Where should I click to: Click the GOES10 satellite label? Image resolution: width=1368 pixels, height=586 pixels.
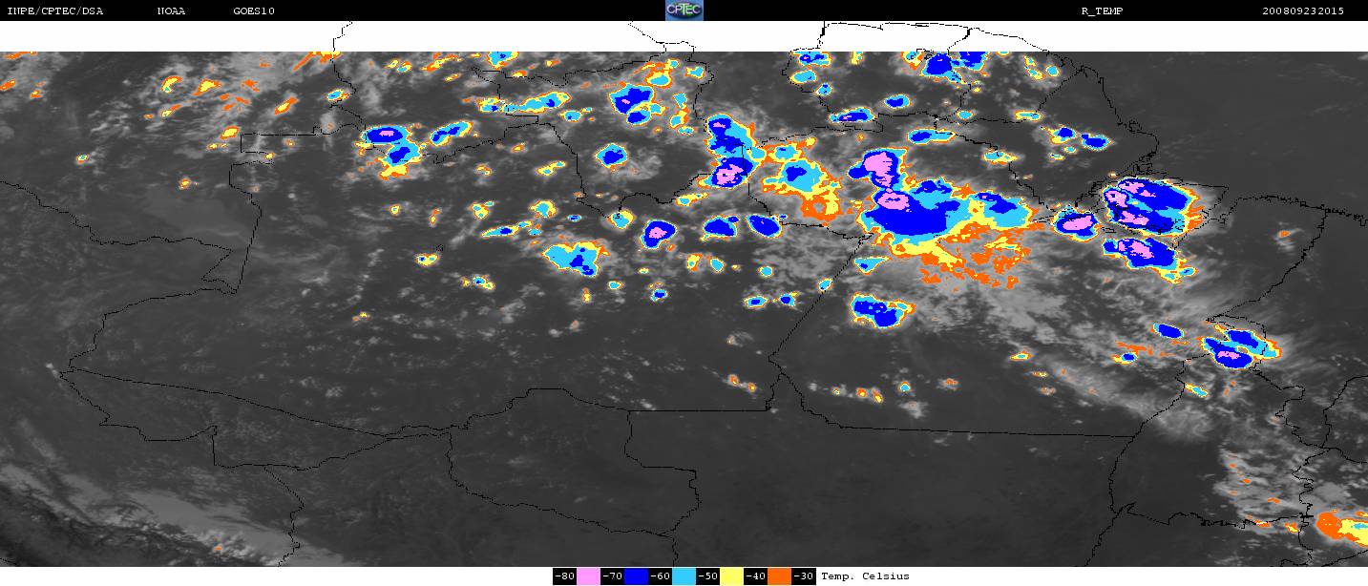click(x=254, y=11)
